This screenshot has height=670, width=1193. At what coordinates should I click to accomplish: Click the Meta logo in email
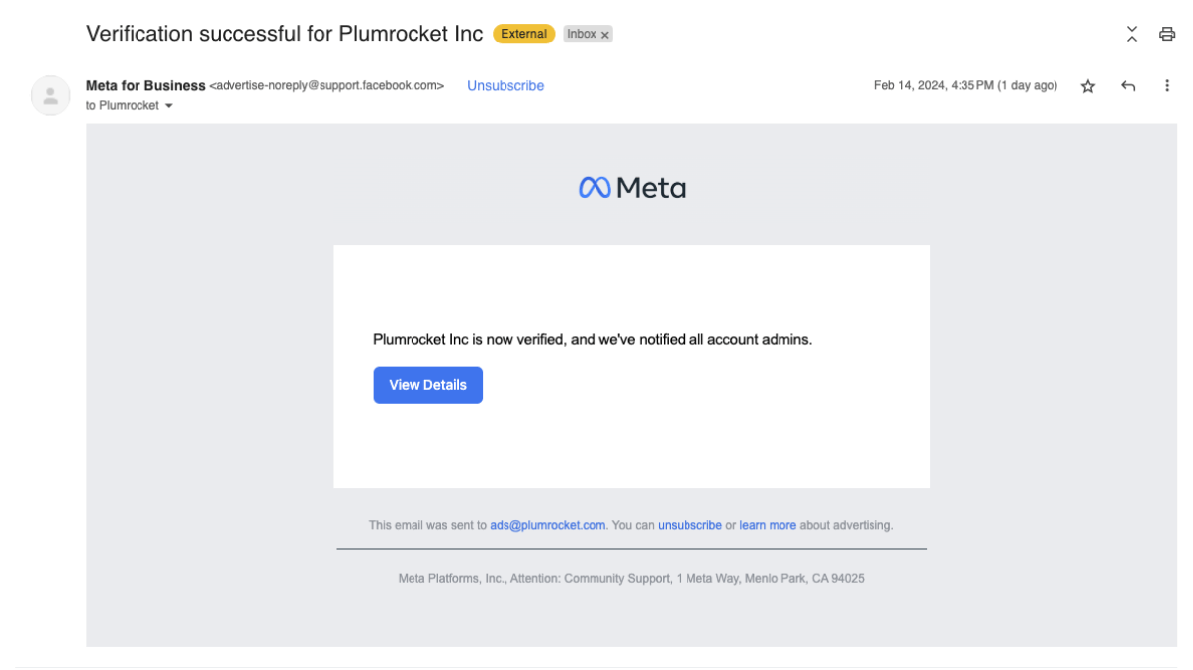point(631,187)
